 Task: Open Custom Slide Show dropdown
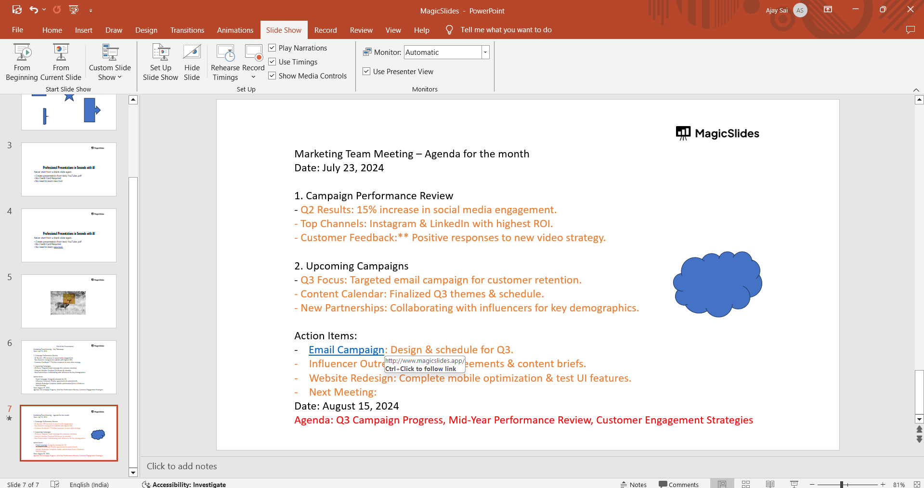pos(110,72)
